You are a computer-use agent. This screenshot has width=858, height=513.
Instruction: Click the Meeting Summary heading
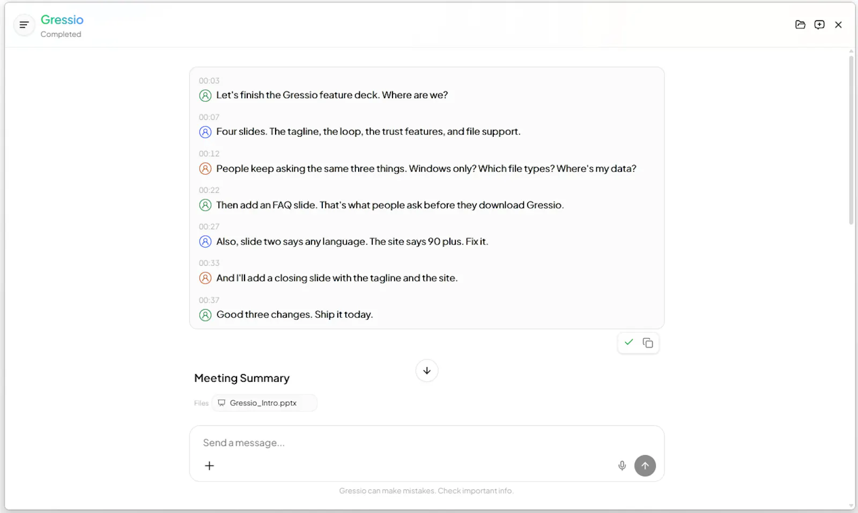pos(242,378)
